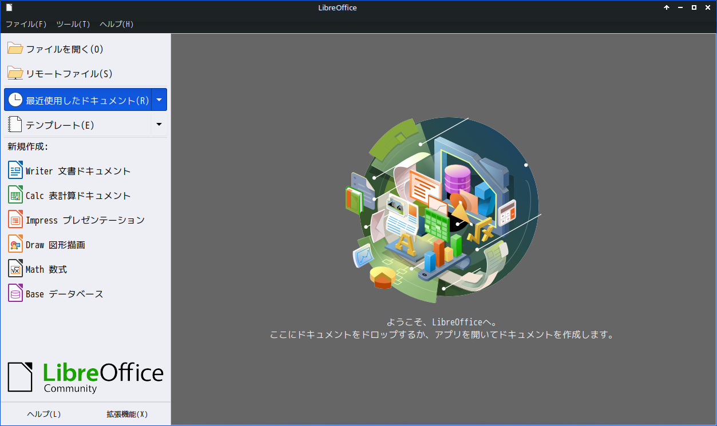717x426 pixels.
Task: Click the remote folder icon beside リモートファイル
Action: [x=15, y=73]
